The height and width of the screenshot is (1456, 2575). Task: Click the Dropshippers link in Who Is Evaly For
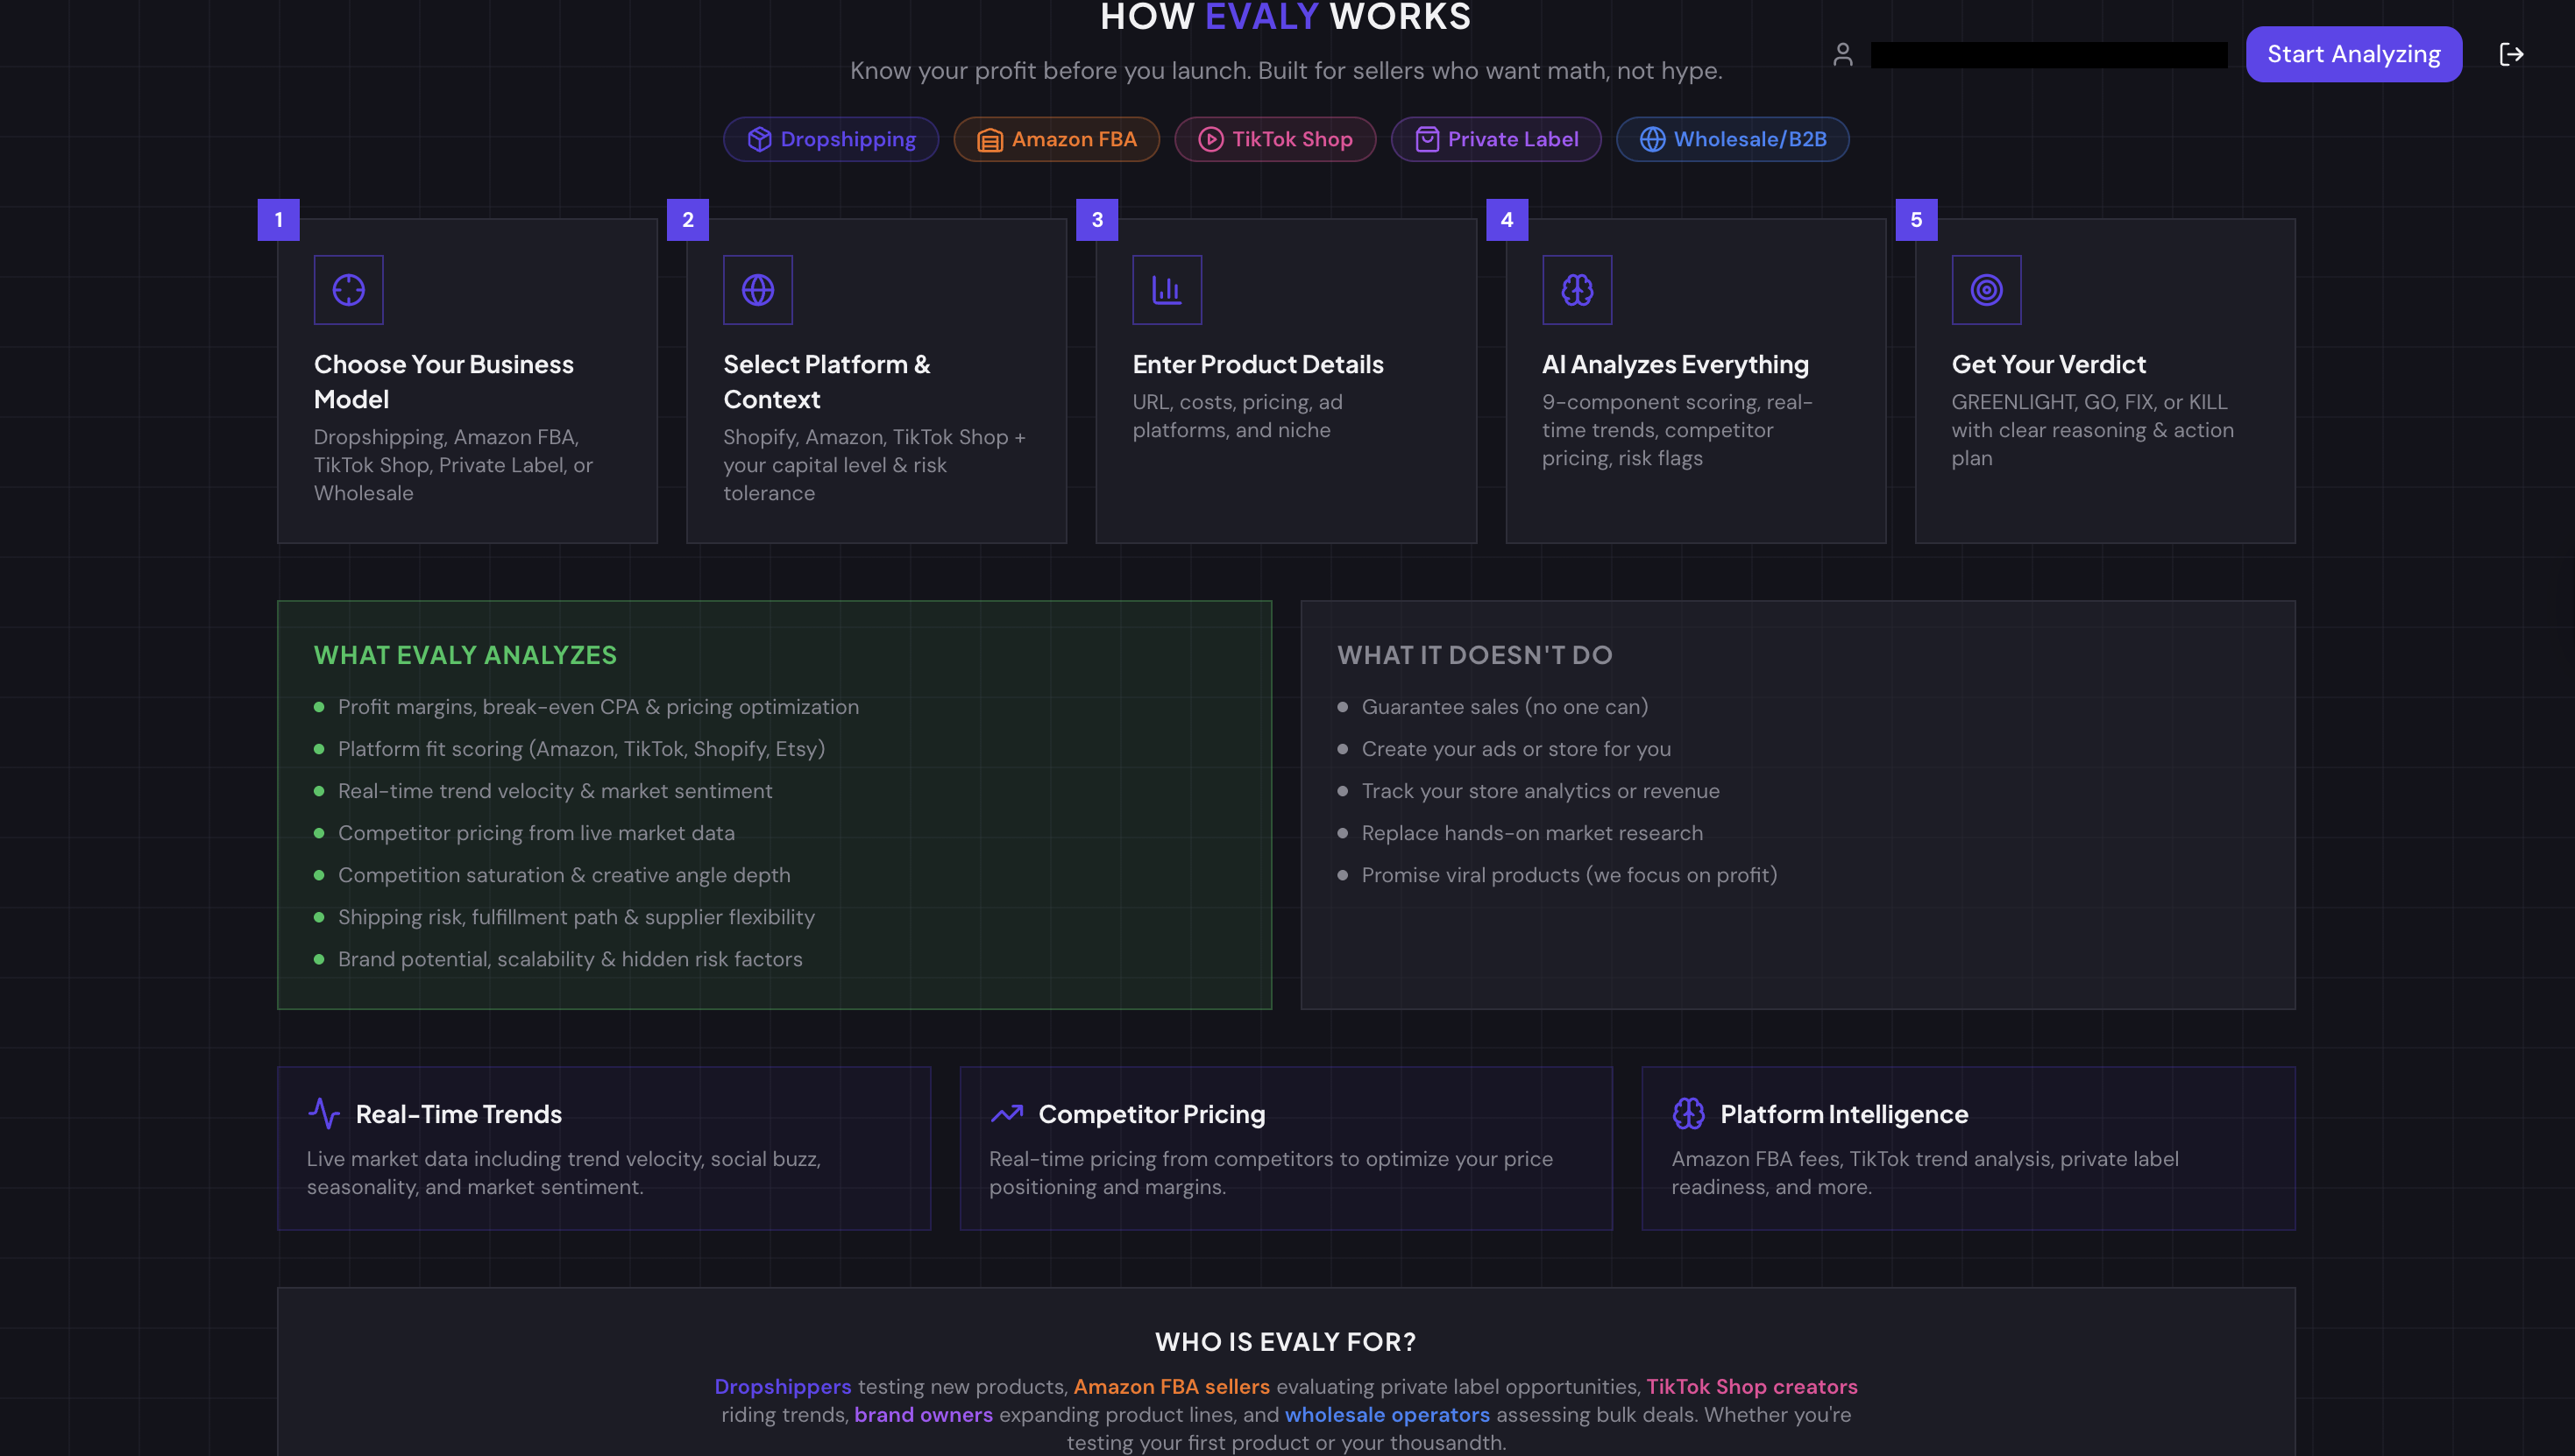point(783,1386)
